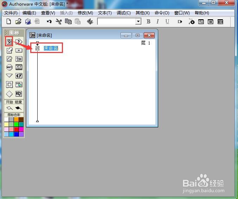Pick the Navigate triangle icon
The width and height of the screenshot is (238, 199).
9,75
